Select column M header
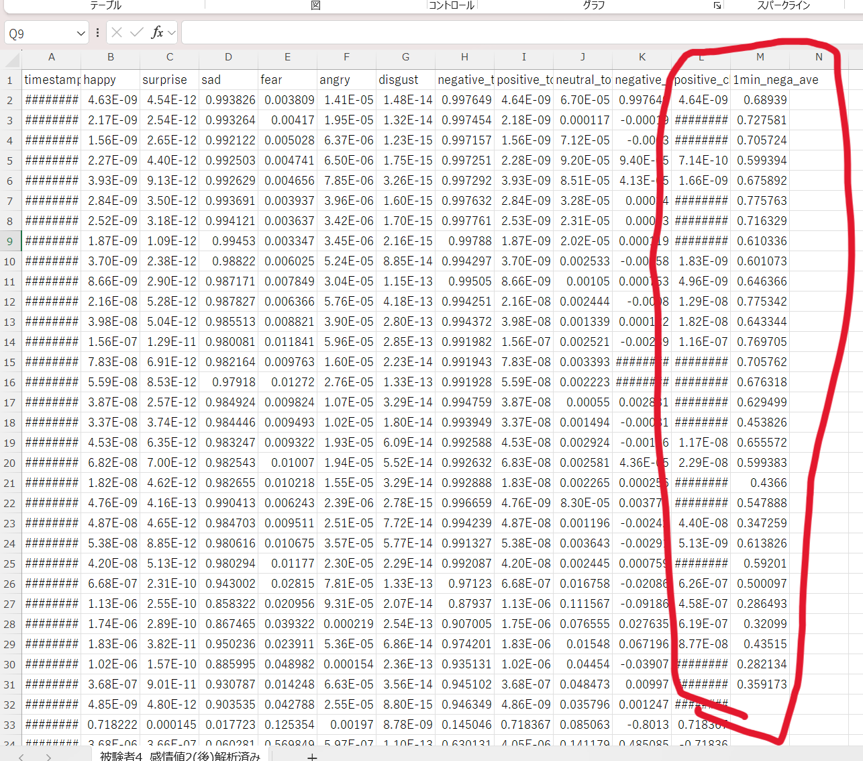863x761 pixels. tap(760, 57)
